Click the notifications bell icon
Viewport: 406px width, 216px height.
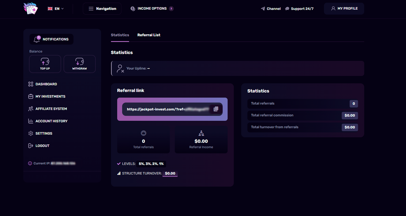coord(37,39)
